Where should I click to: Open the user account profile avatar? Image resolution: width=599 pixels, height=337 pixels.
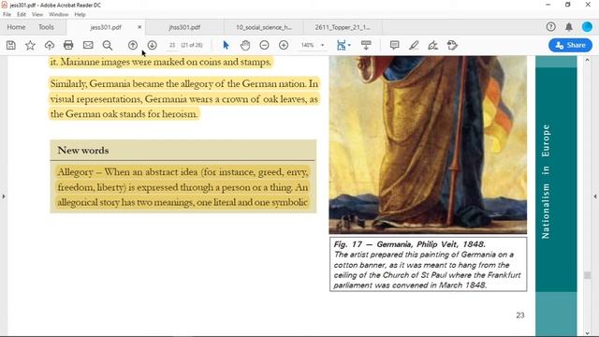(x=587, y=27)
